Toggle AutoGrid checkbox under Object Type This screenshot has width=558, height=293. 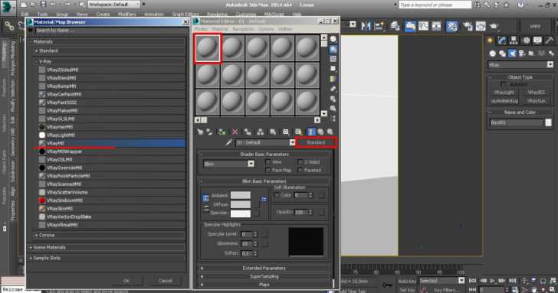click(x=503, y=84)
